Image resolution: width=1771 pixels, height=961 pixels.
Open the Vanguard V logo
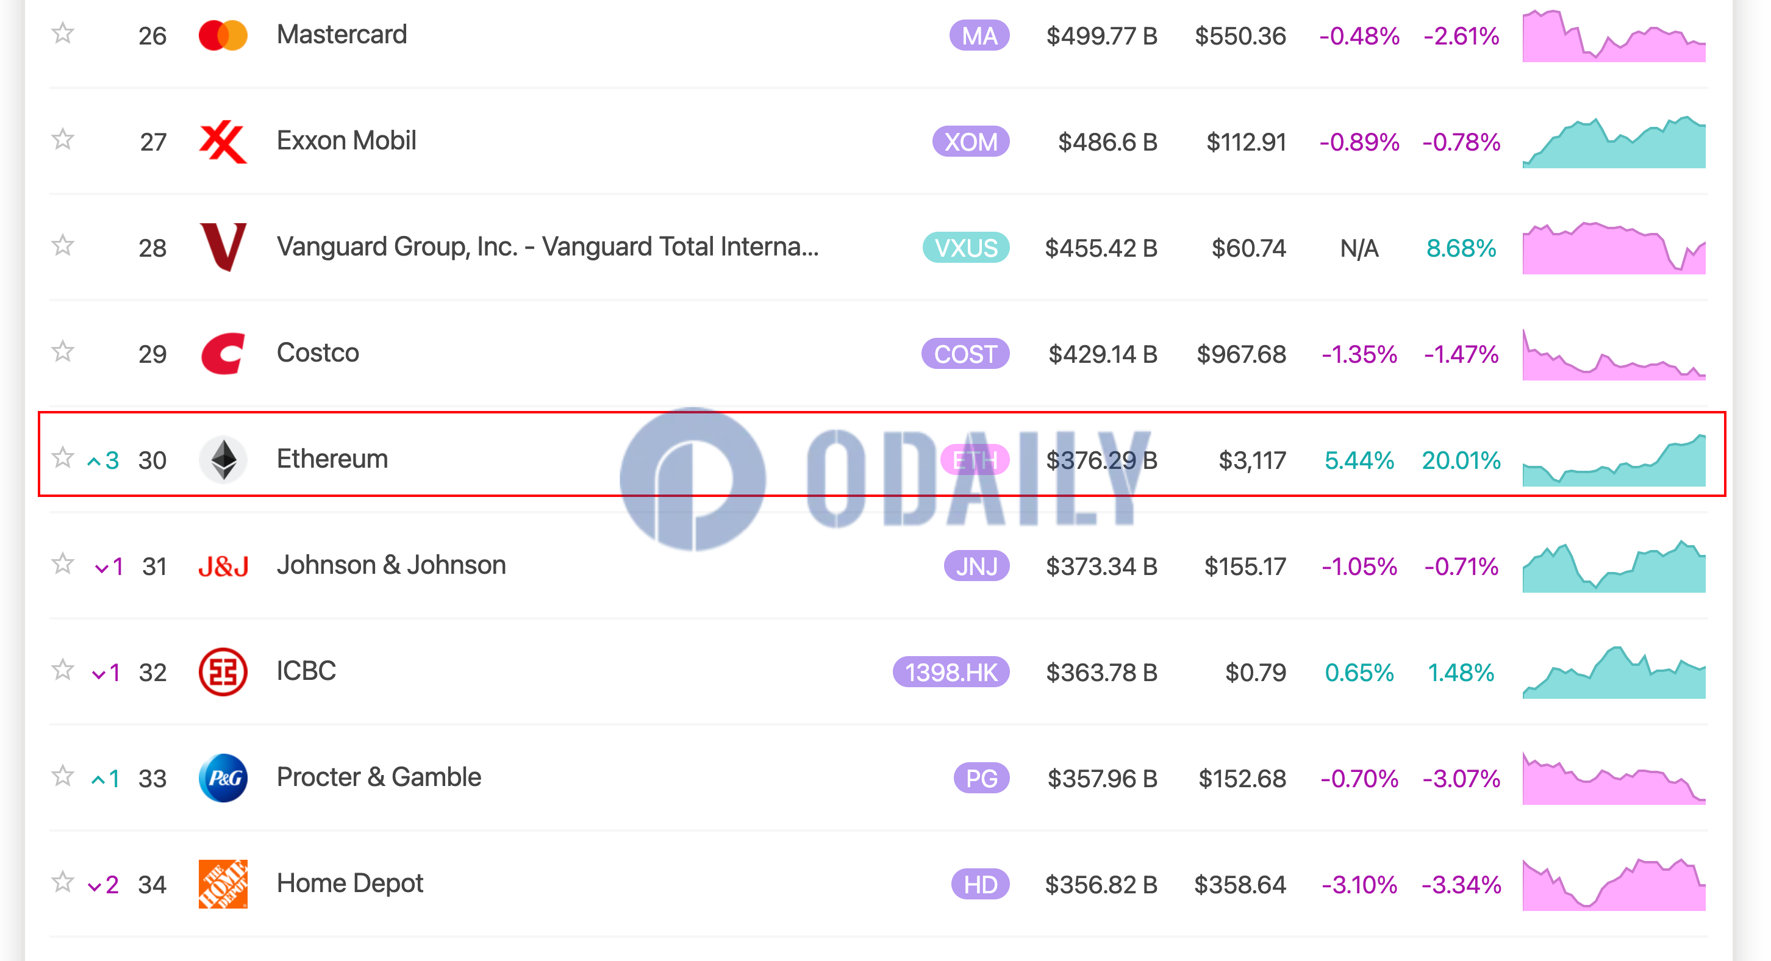(x=223, y=248)
